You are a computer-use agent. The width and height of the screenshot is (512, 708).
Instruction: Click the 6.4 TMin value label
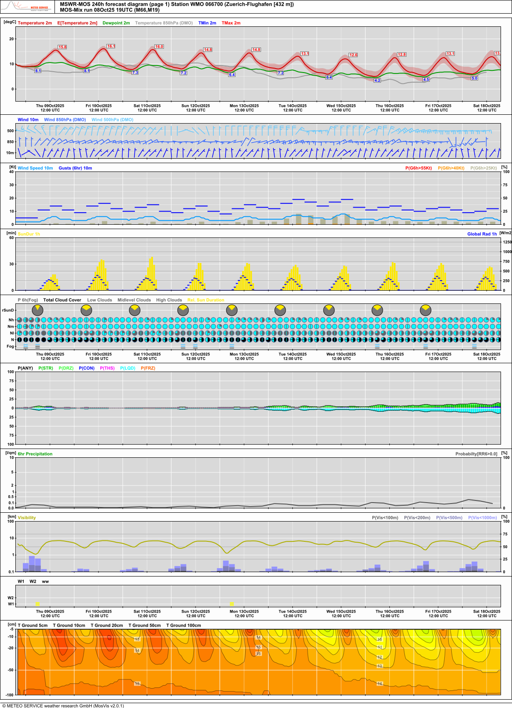click(232, 75)
